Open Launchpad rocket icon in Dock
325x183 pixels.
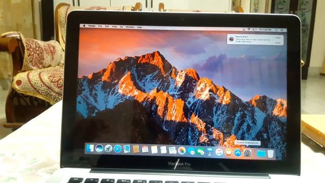108,149
